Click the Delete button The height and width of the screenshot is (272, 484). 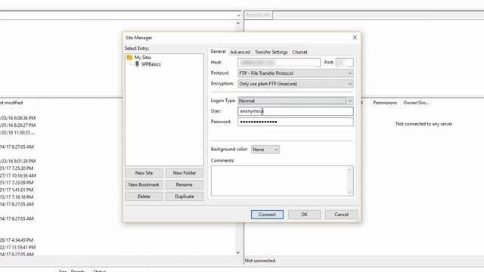(144, 196)
